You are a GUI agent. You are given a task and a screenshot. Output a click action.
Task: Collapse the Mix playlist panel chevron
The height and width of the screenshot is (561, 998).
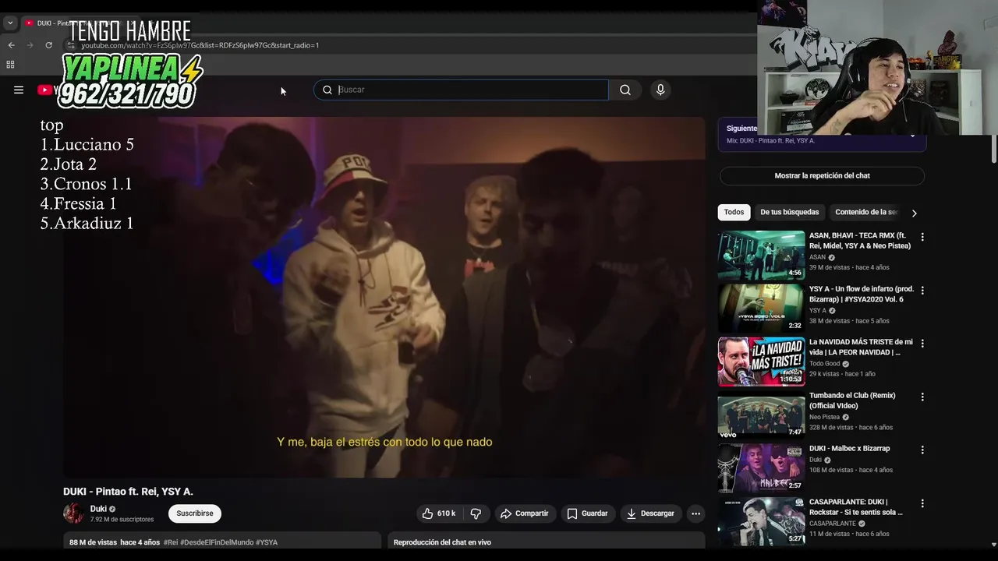(912, 136)
